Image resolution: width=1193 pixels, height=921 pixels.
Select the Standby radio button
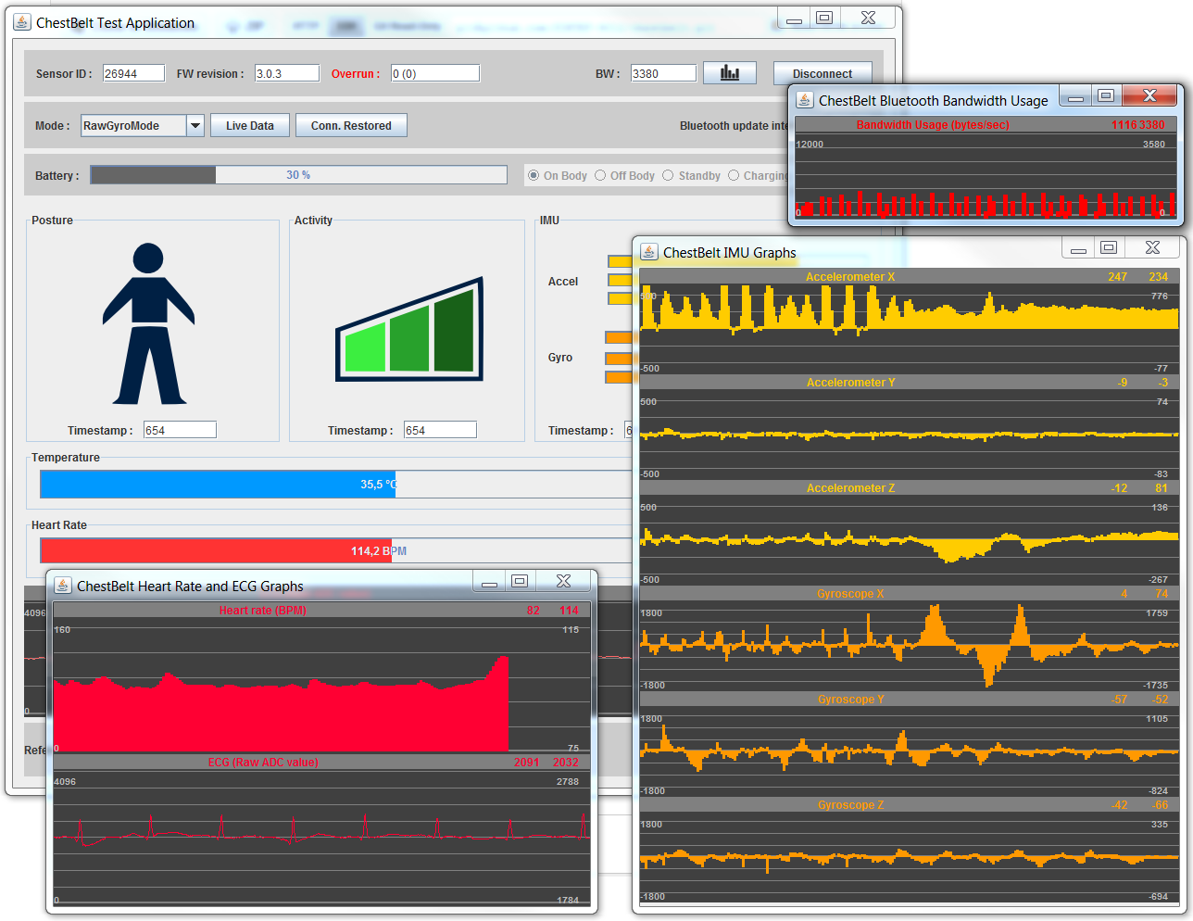coord(668,175)
